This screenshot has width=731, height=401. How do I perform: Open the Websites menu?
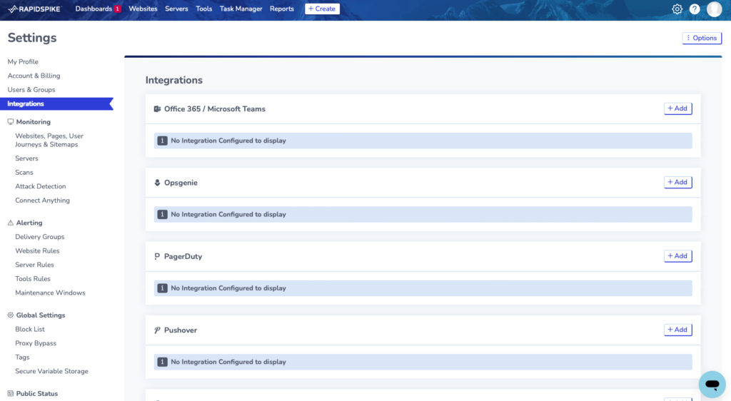[x=143, y=9]
